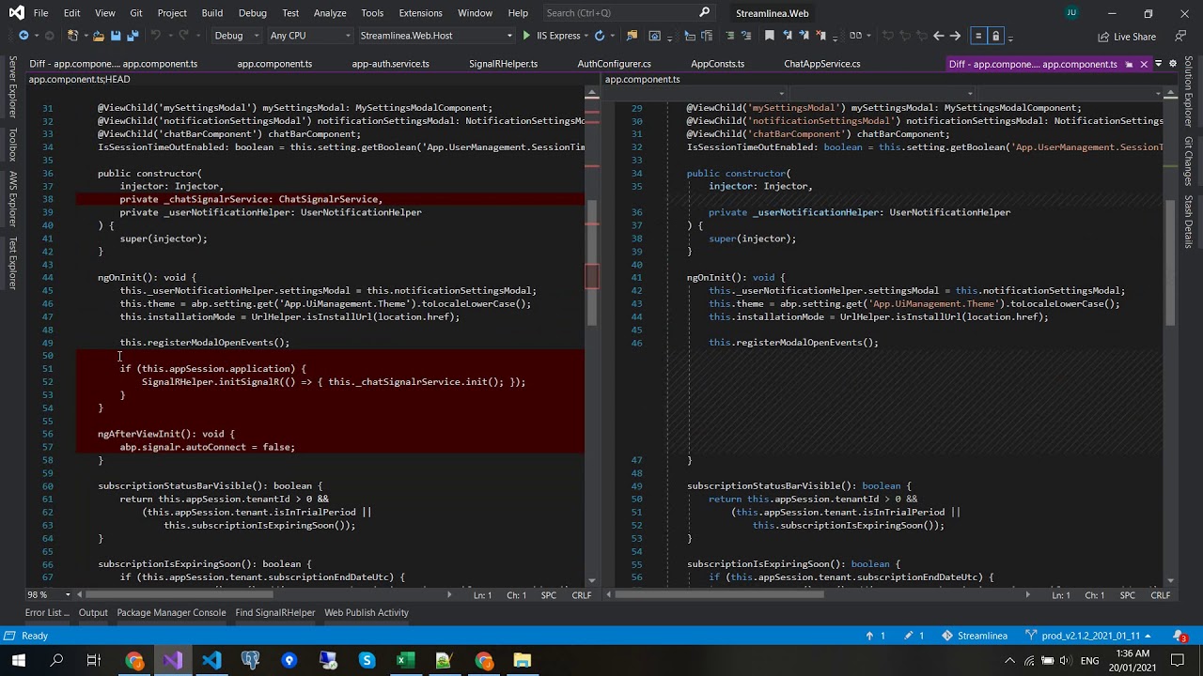Click the JU user account avatar
Screen dimensions: 1203x676
coord(1071,12)
